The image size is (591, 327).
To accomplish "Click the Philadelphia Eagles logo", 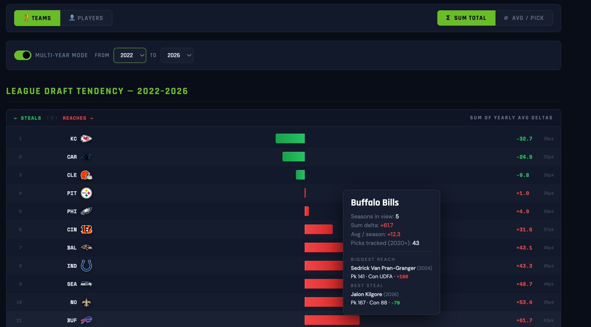I will click(x=86, y=211).
